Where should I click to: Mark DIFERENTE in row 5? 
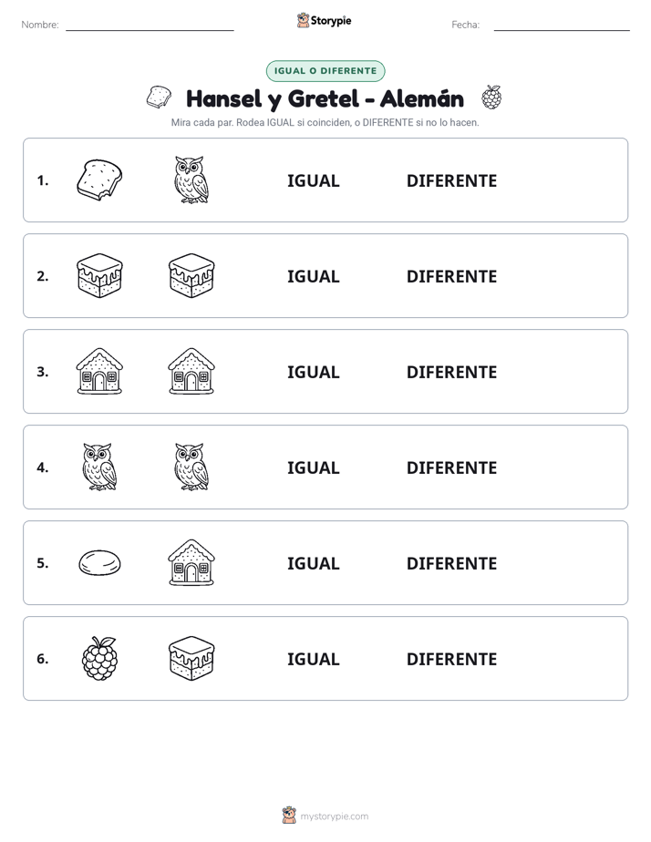(451, 563)
